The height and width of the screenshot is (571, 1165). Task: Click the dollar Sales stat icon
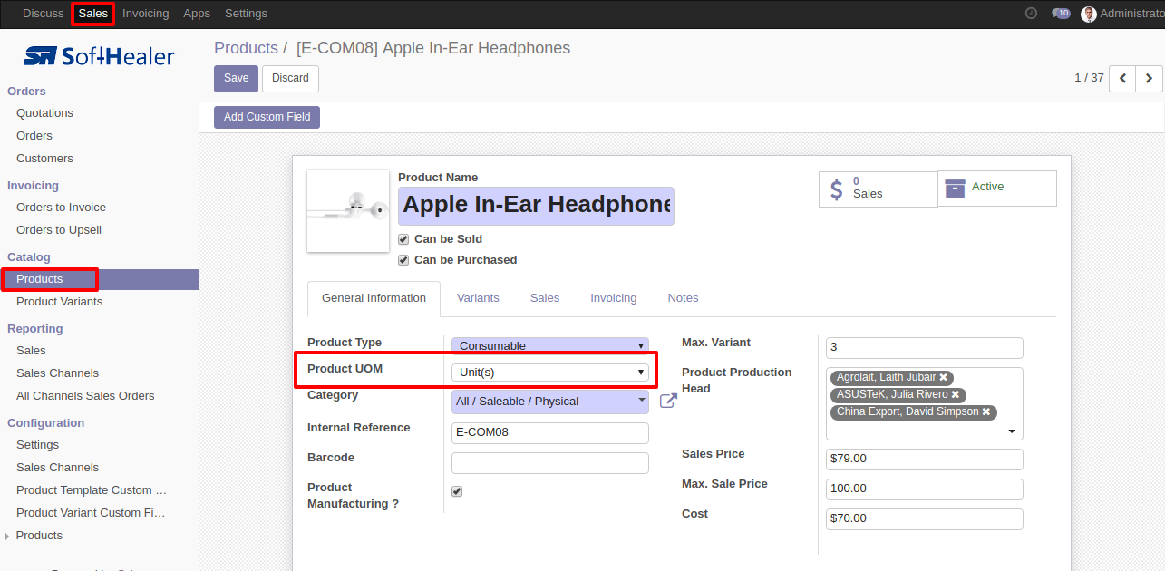click(x=837, y=189)
